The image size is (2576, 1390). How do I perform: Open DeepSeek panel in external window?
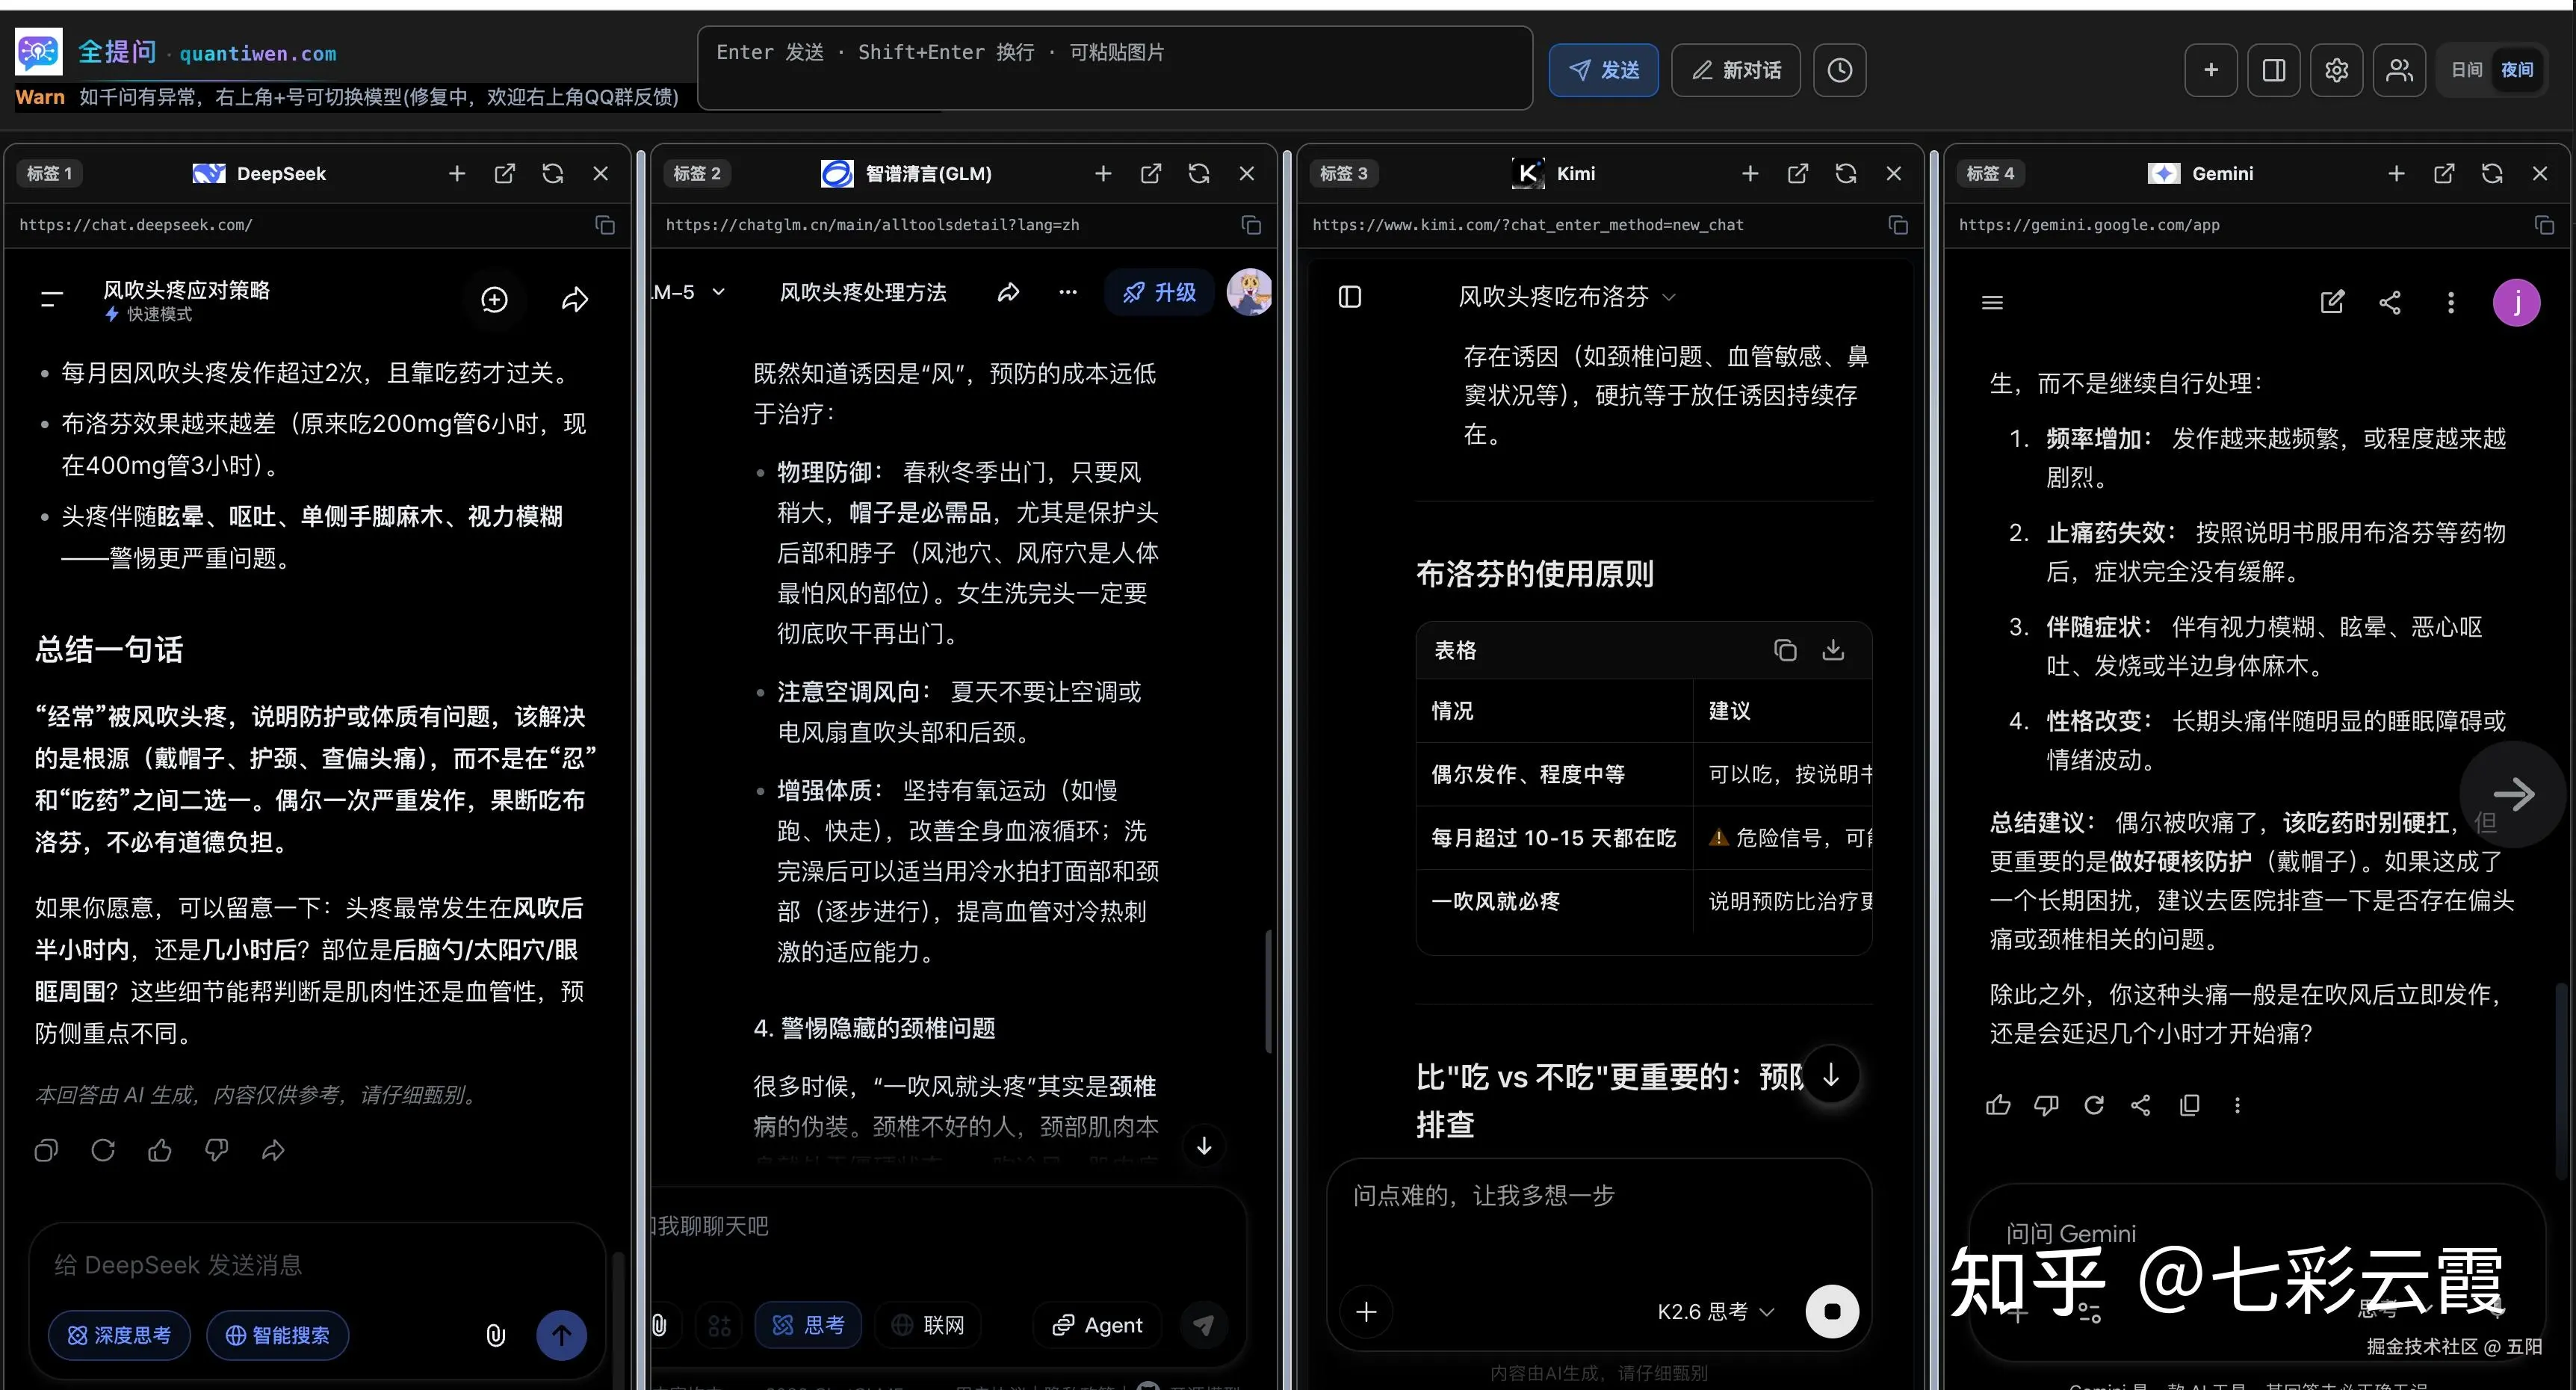click(505, 173)
